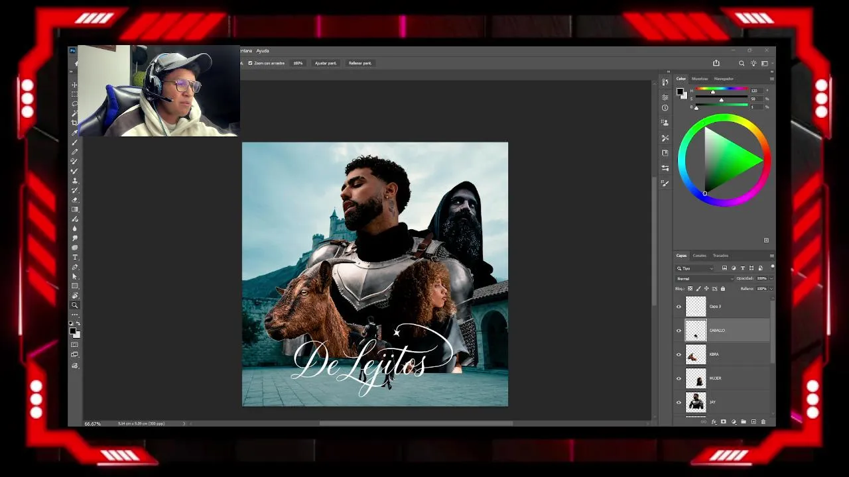Toggle the Zoom con arrastre checkbox
The width and height of the screenshot is (849, 477).
pos(250,63)
